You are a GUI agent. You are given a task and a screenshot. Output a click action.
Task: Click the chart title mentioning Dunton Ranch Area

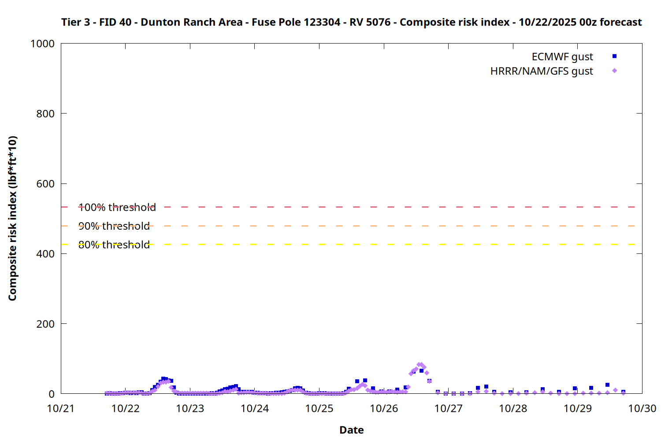tap(351, 22)
